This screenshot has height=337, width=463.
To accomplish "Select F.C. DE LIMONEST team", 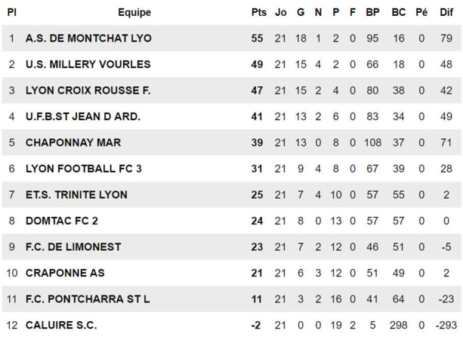I will pos(73,246).
